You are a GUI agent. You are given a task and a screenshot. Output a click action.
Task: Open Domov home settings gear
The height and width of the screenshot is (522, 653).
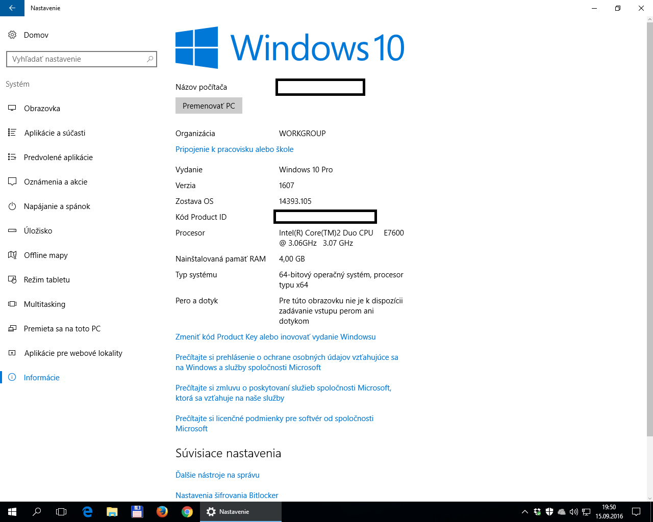tap(12, 35)
